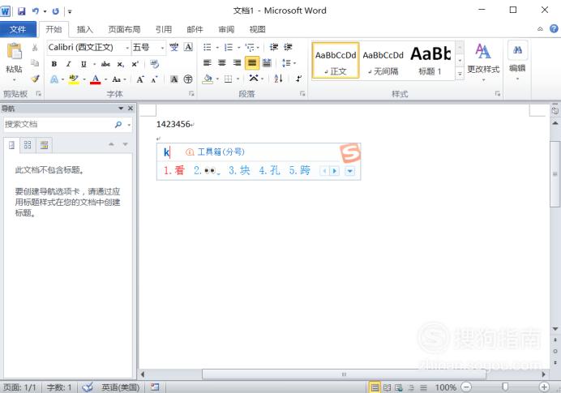The height and width of the screenshot is (393, 561).
Task: Switch to the 页面布局 tab
Action: click(124, 29)
